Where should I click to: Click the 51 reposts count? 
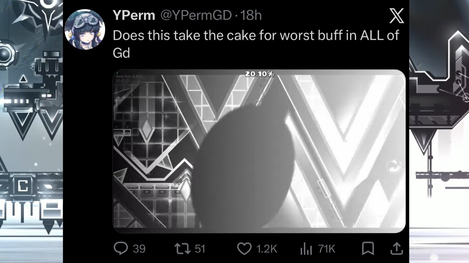coord(200,249)
